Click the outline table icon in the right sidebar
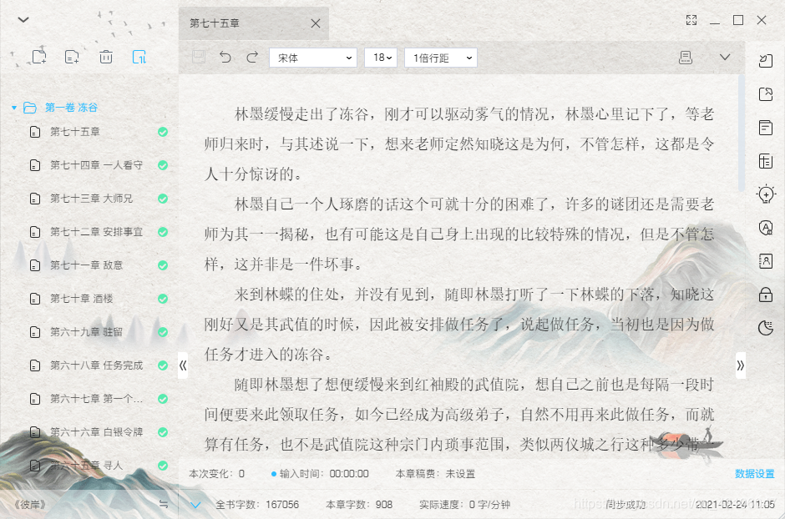Image resolution: width=785 pixels, height=519 pixels. tap(766, 161)
